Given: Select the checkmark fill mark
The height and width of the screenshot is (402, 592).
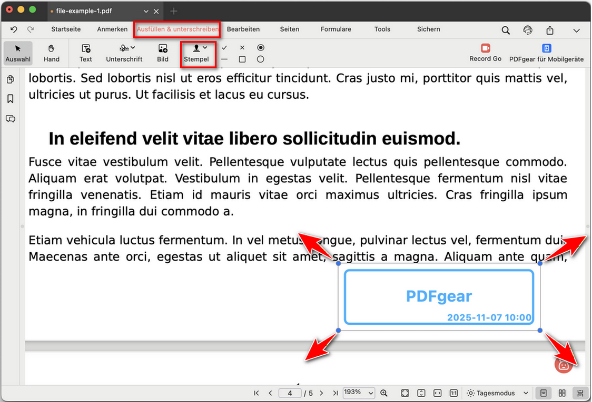Looking at the screenshot, I should [x=224, y=48].
